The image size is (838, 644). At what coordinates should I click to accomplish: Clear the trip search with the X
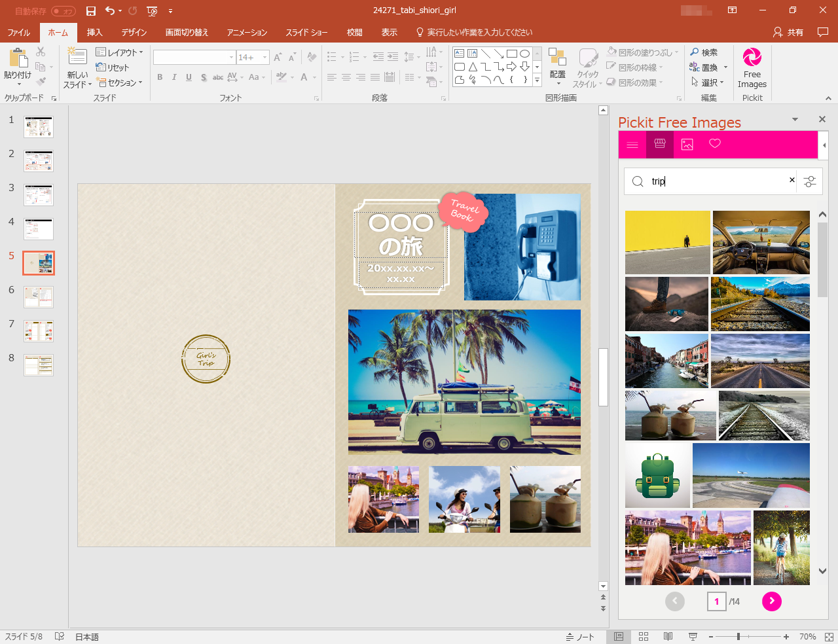coord(792,180)
